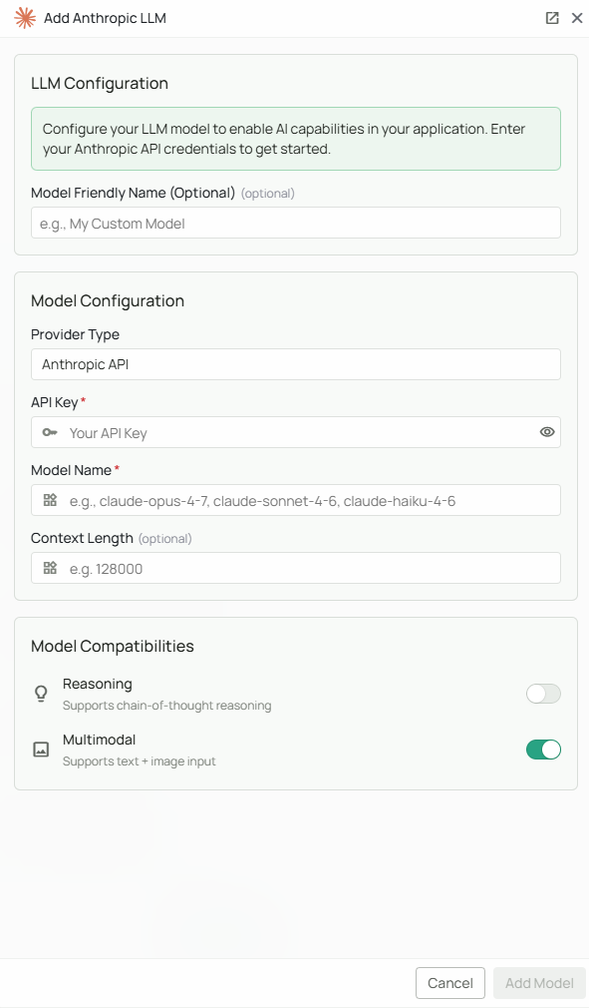This screenshot has height=1008, width=589.
Task: Click the green info banner about Anthropic credentials
Action: [x=296, y=139]
